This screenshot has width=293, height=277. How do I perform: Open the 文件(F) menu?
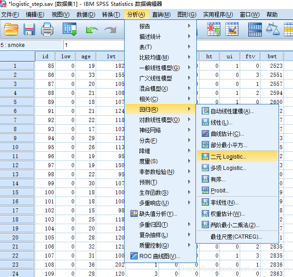click(x=10, y=14)
